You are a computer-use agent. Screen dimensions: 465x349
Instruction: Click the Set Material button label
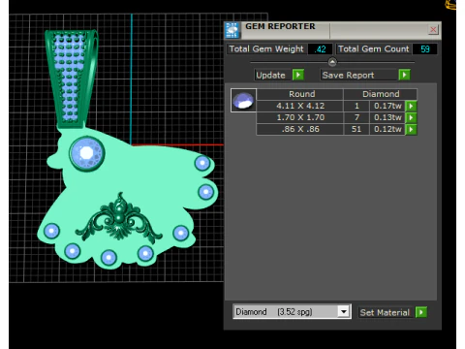coord(385,313)
